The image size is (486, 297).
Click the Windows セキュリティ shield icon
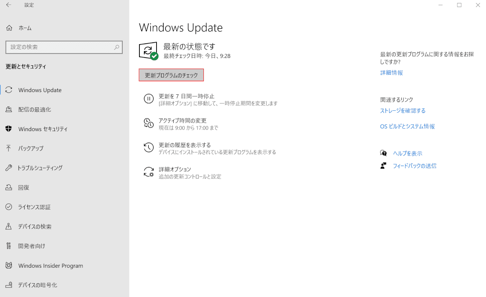click(9, 129)
